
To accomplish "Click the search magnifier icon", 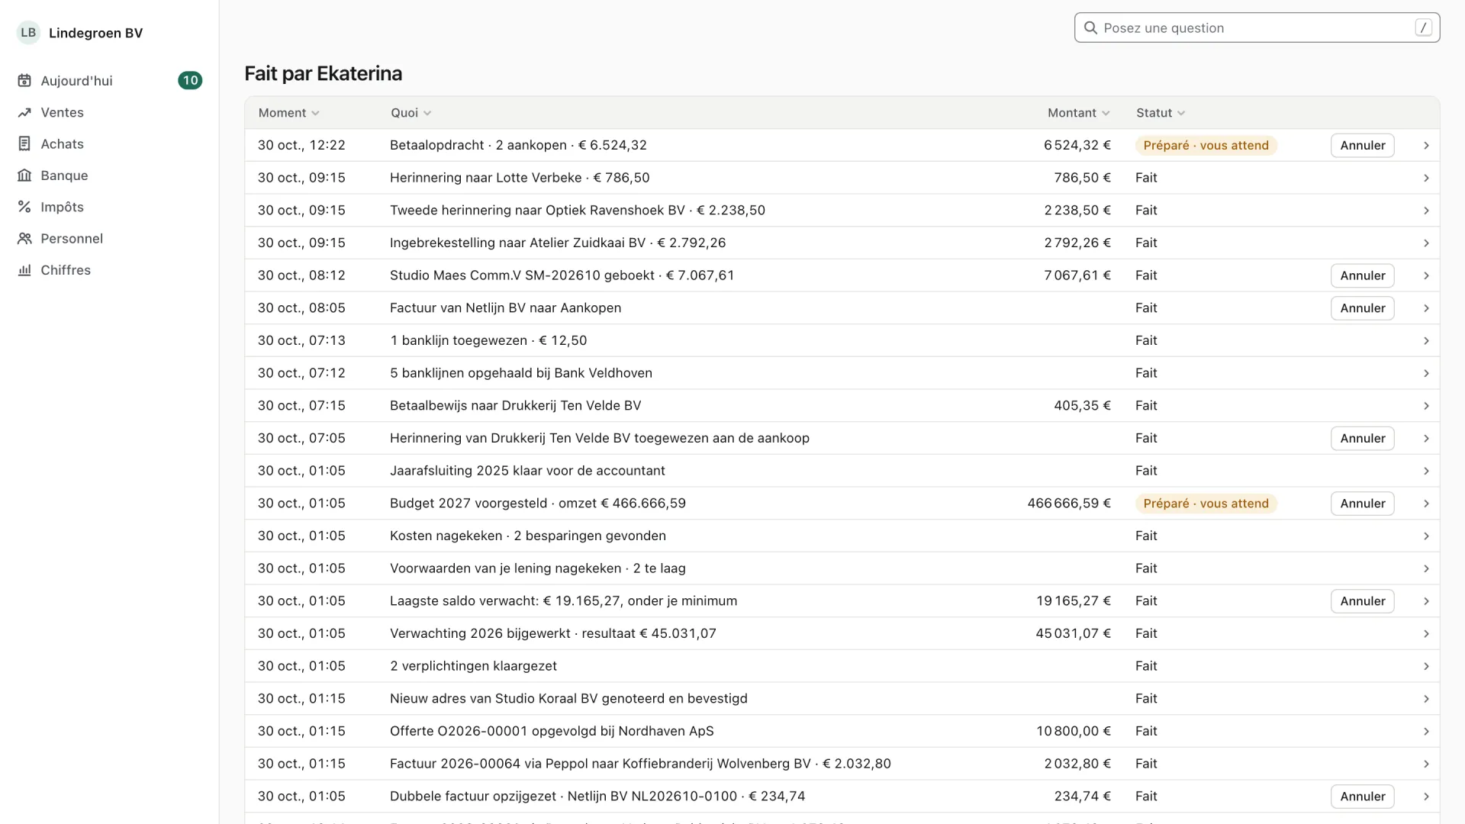I will (x=1090, y=28).
